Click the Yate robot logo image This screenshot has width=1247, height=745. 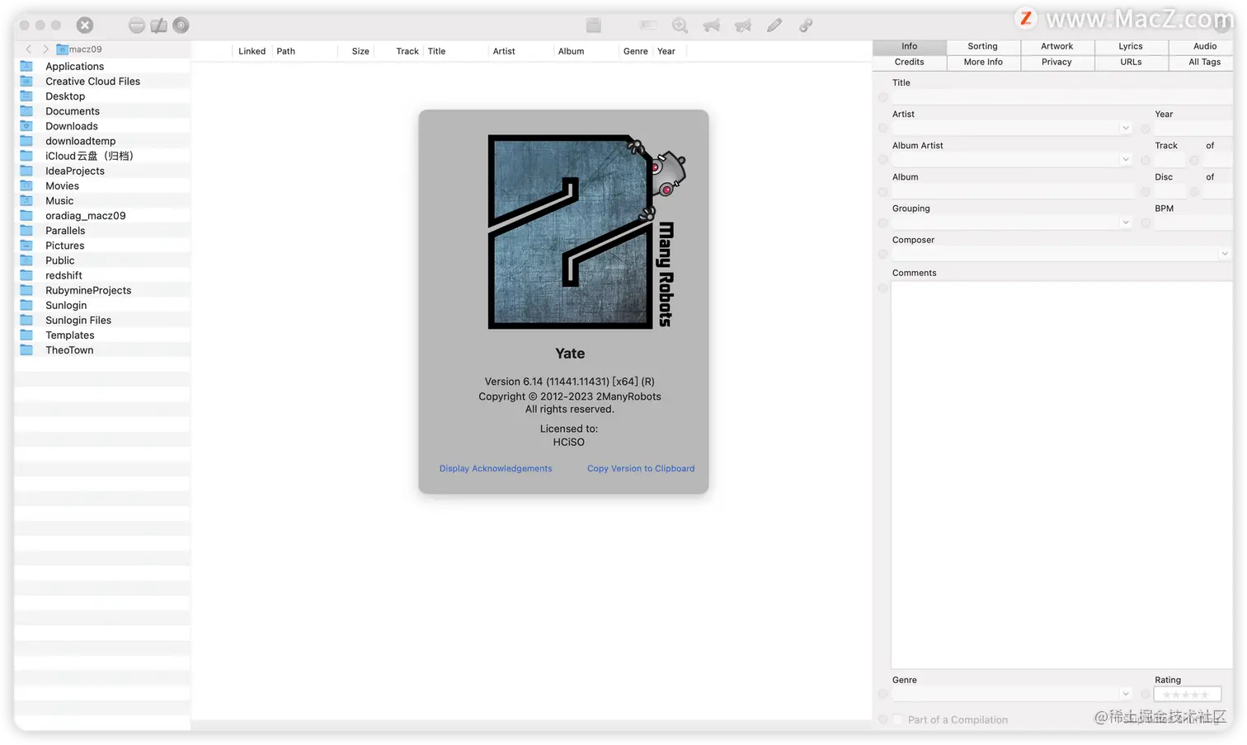(586, 232)
